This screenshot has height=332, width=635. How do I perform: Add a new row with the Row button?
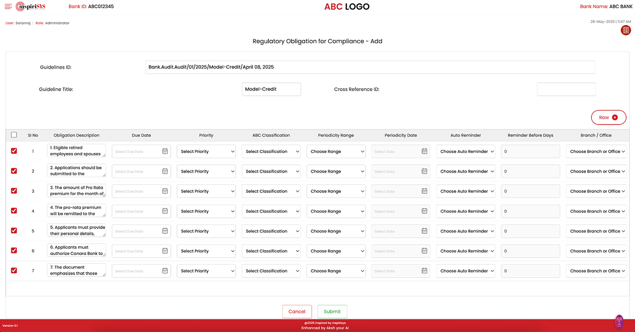(609, 118)
